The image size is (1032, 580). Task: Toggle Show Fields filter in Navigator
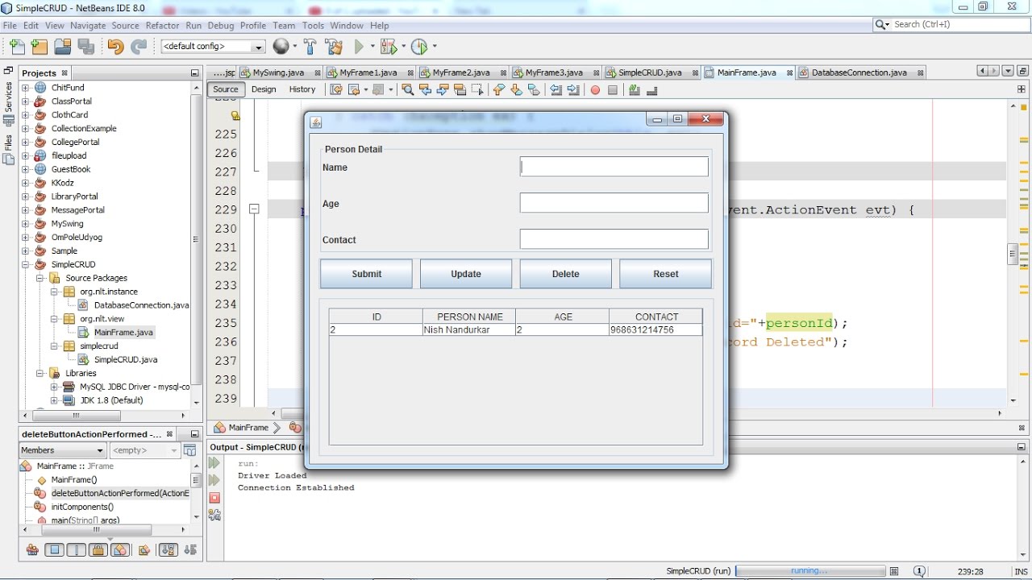pyautogui.click(x=54, y=550)
